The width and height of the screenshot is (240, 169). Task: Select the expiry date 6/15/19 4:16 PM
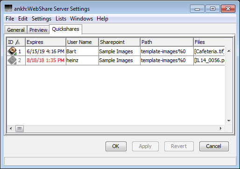pos(45,51)
